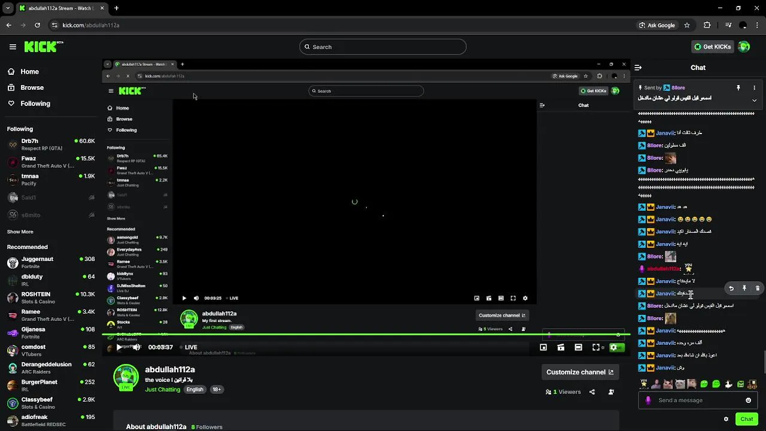Open Juggernaut in Recommended list

coord(51,262)
